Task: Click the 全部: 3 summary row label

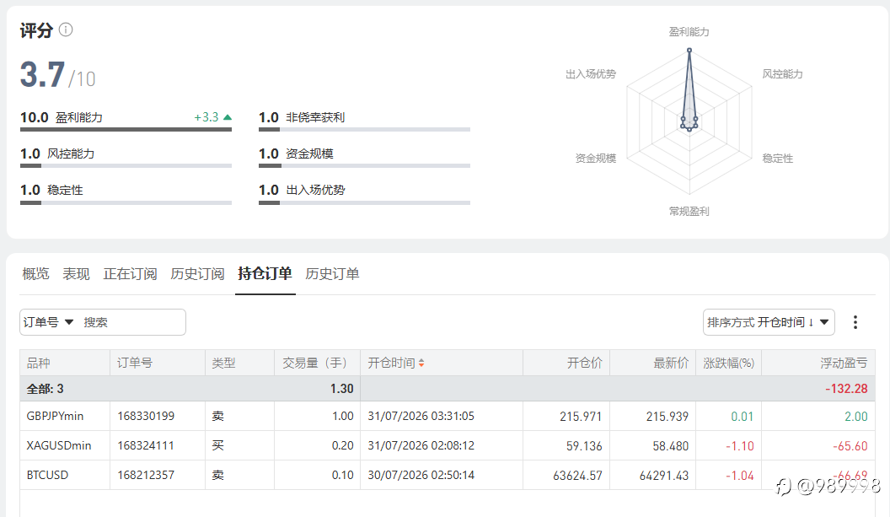Action: coord(45,389)
